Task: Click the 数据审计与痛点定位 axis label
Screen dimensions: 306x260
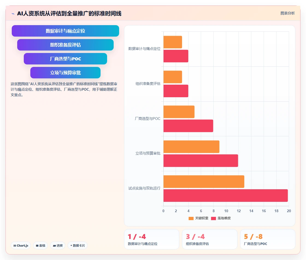Action: coord(144,49)
